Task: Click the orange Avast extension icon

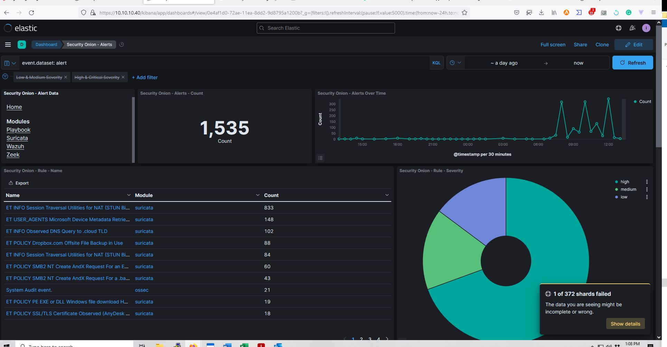Action: click(566, 12)
